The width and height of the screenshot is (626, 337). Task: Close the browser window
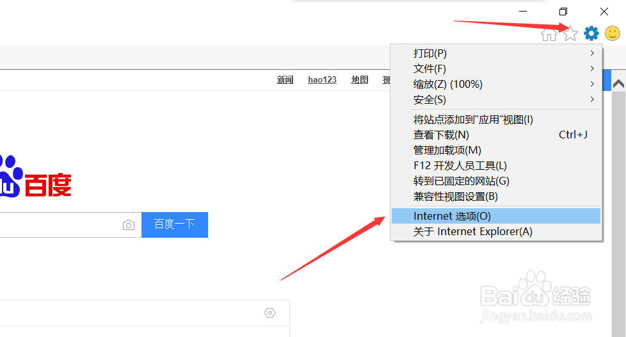pyautogui.click(x=604, y=11)
